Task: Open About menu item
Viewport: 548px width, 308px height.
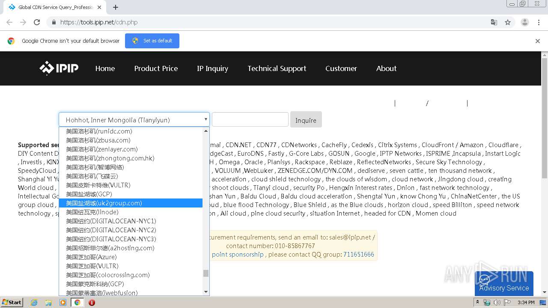Action: tap(386, 68)
